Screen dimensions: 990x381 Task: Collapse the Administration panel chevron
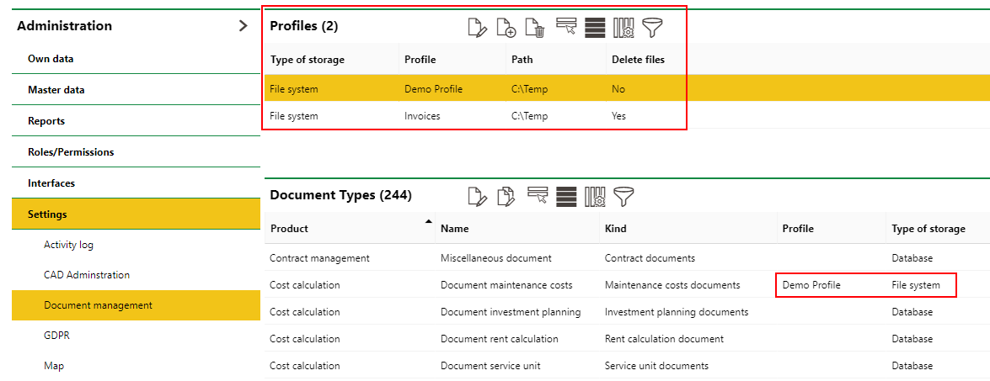pyautogui.click(x=243, y=26)
